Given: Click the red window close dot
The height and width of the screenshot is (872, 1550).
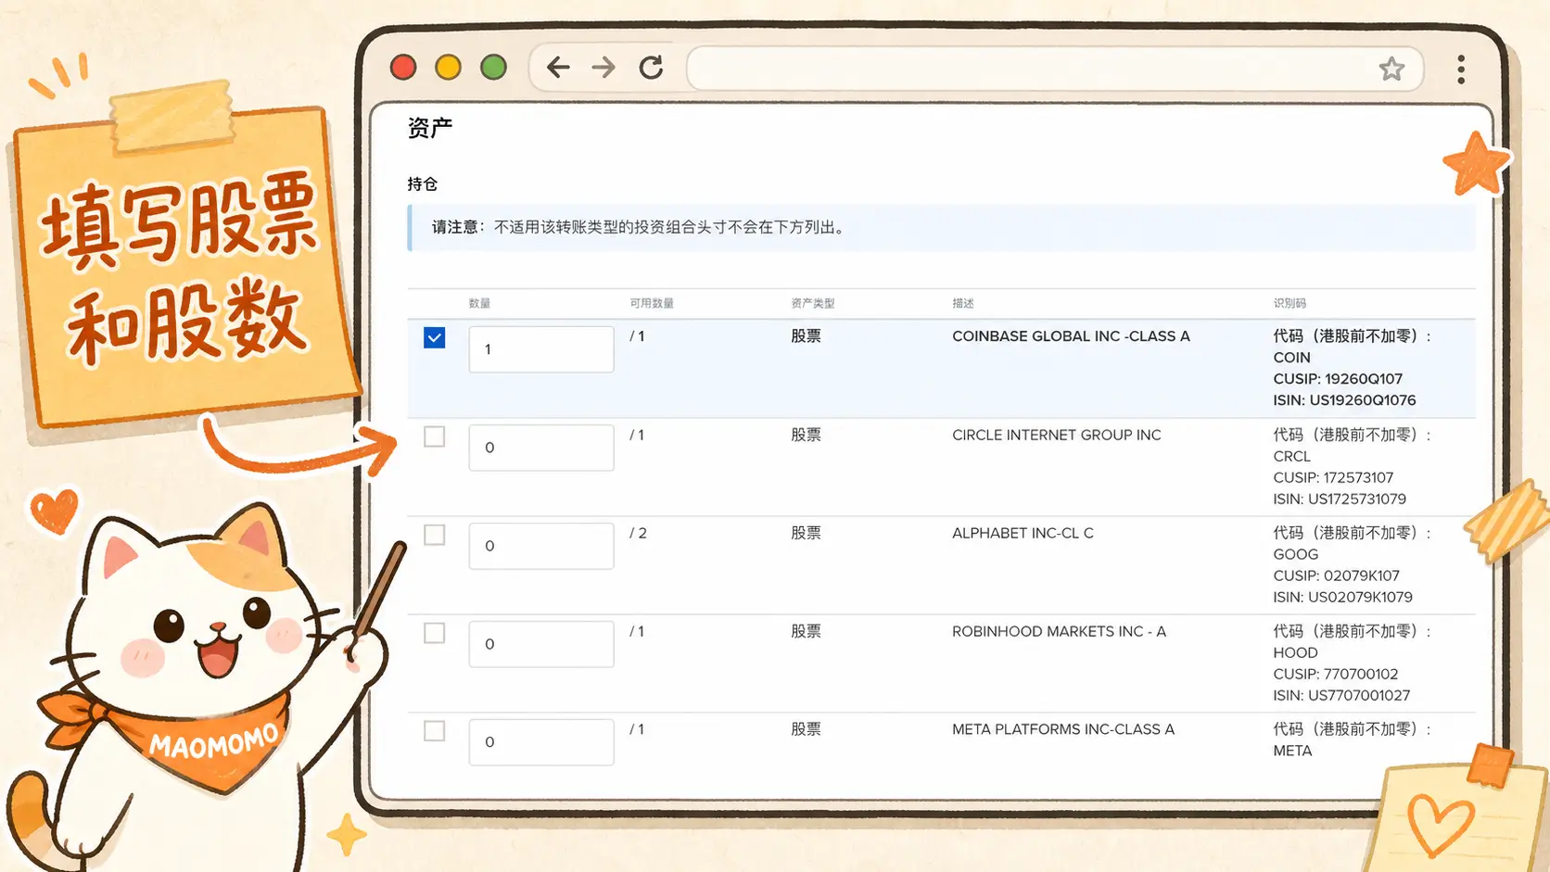Looking at the screenshot, I should (x=403, y=68).
